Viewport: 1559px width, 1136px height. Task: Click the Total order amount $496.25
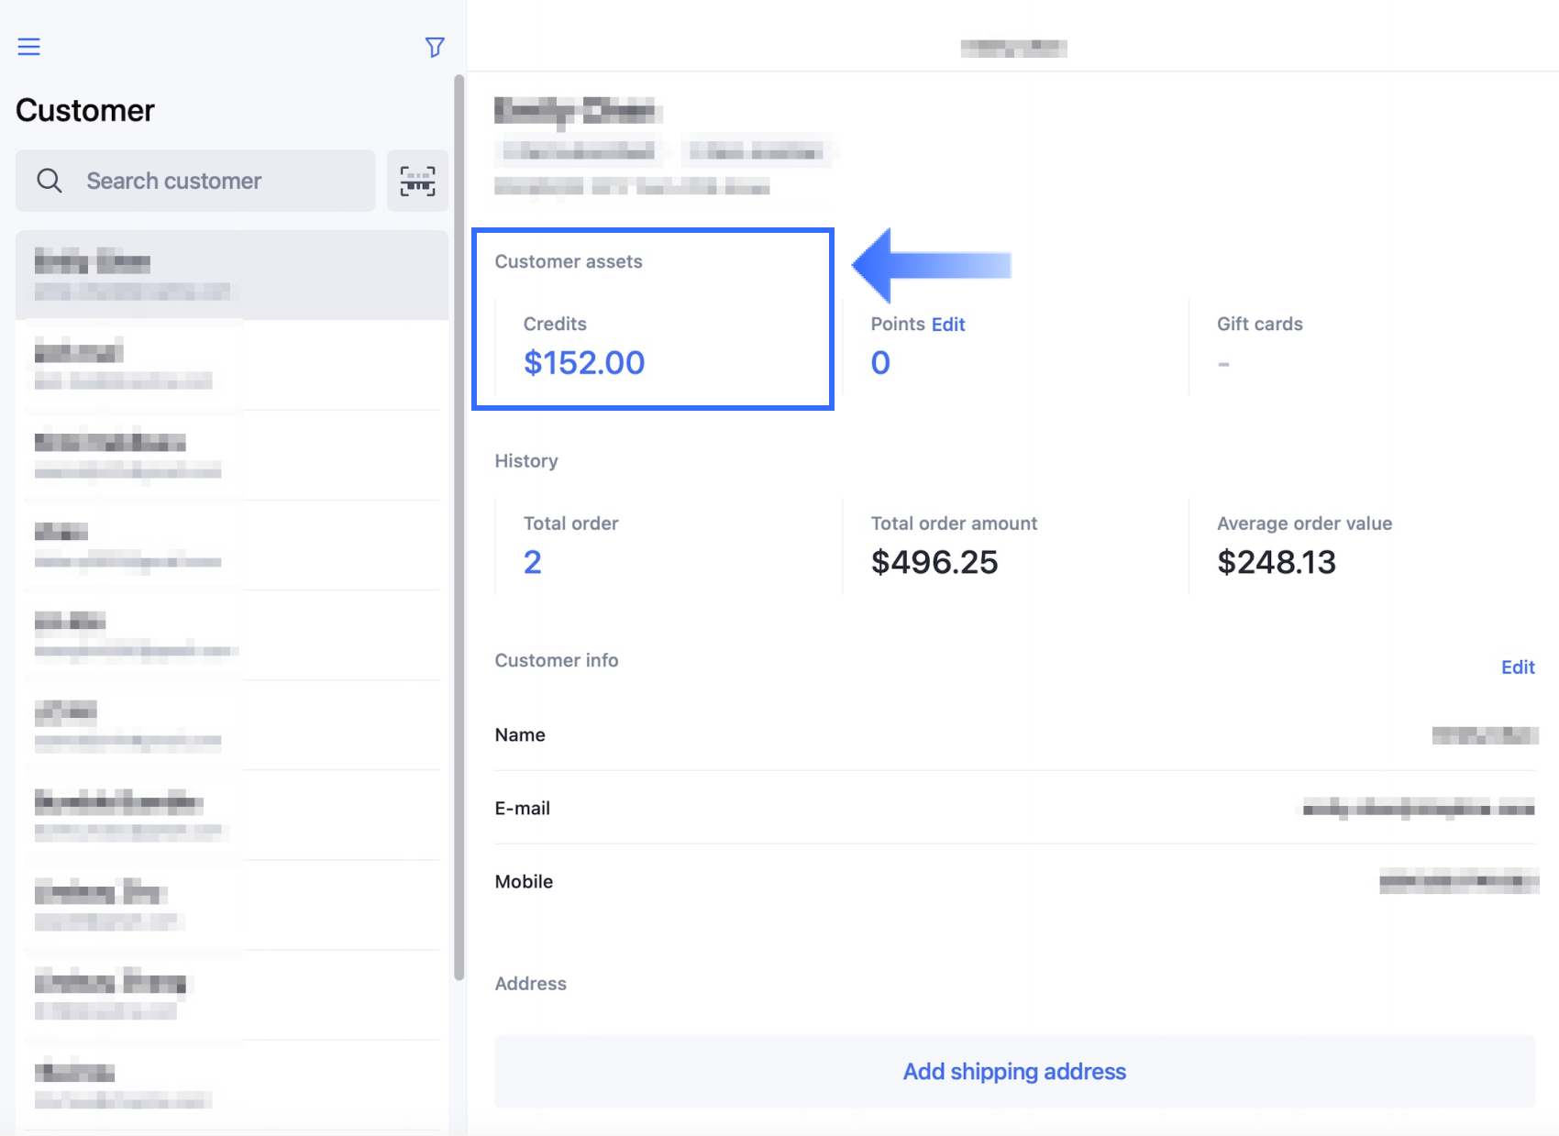934,562
